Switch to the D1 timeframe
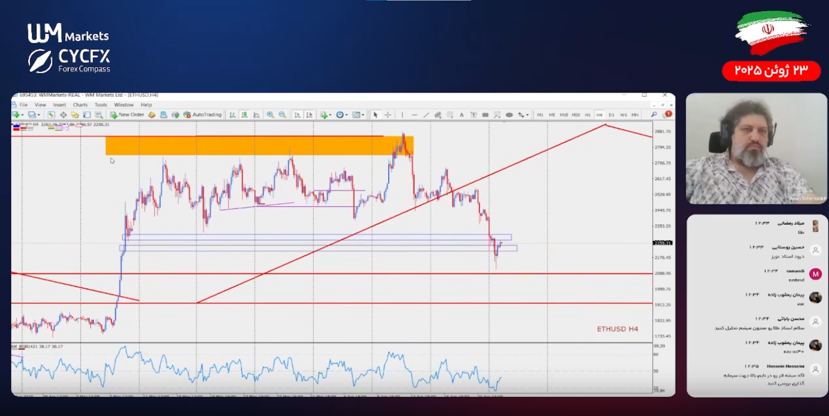The image size is (829, 416). pos(611,115)
